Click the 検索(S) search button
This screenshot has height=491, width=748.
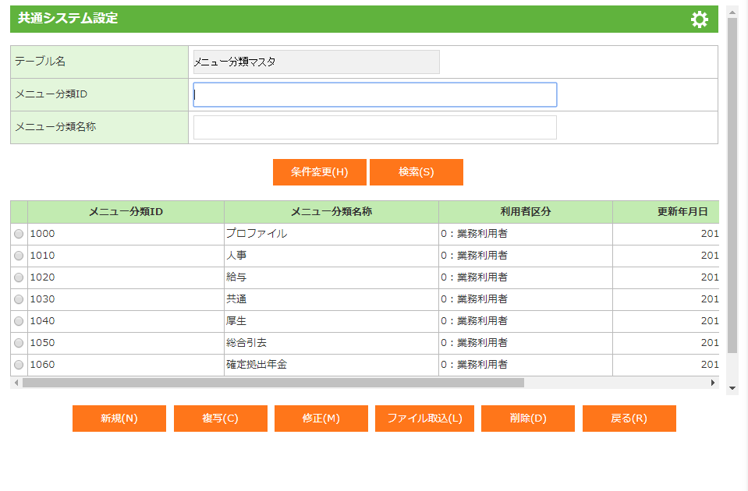coord(416,172)
